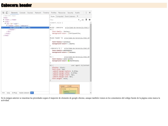The height and width of the screenshot is (126, 168).
Task: Open the animations diamond icon in Styles toolbar
Action: 90,20
